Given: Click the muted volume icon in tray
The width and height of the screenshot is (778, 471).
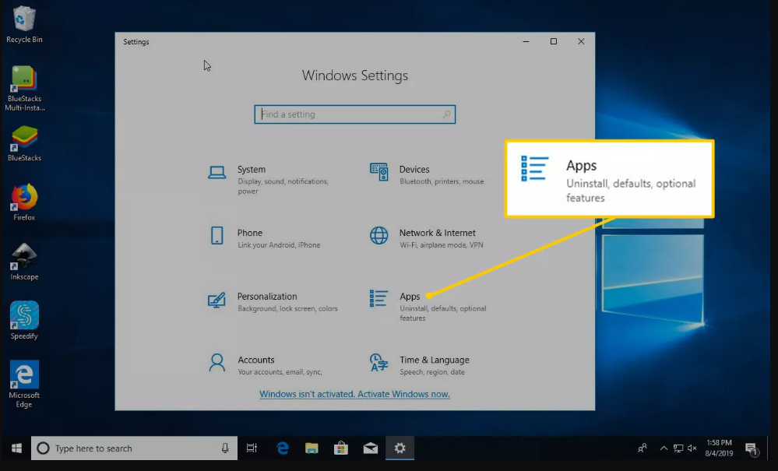Looking at the screenshot, I should (x=692, y=448).
